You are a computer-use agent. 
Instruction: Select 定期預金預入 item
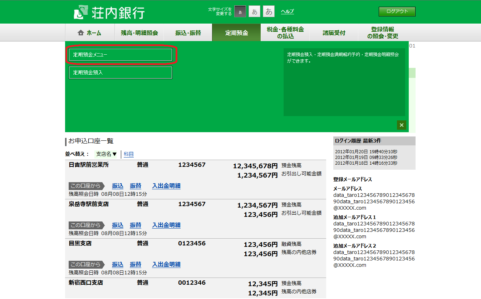[x=120, y=73]
